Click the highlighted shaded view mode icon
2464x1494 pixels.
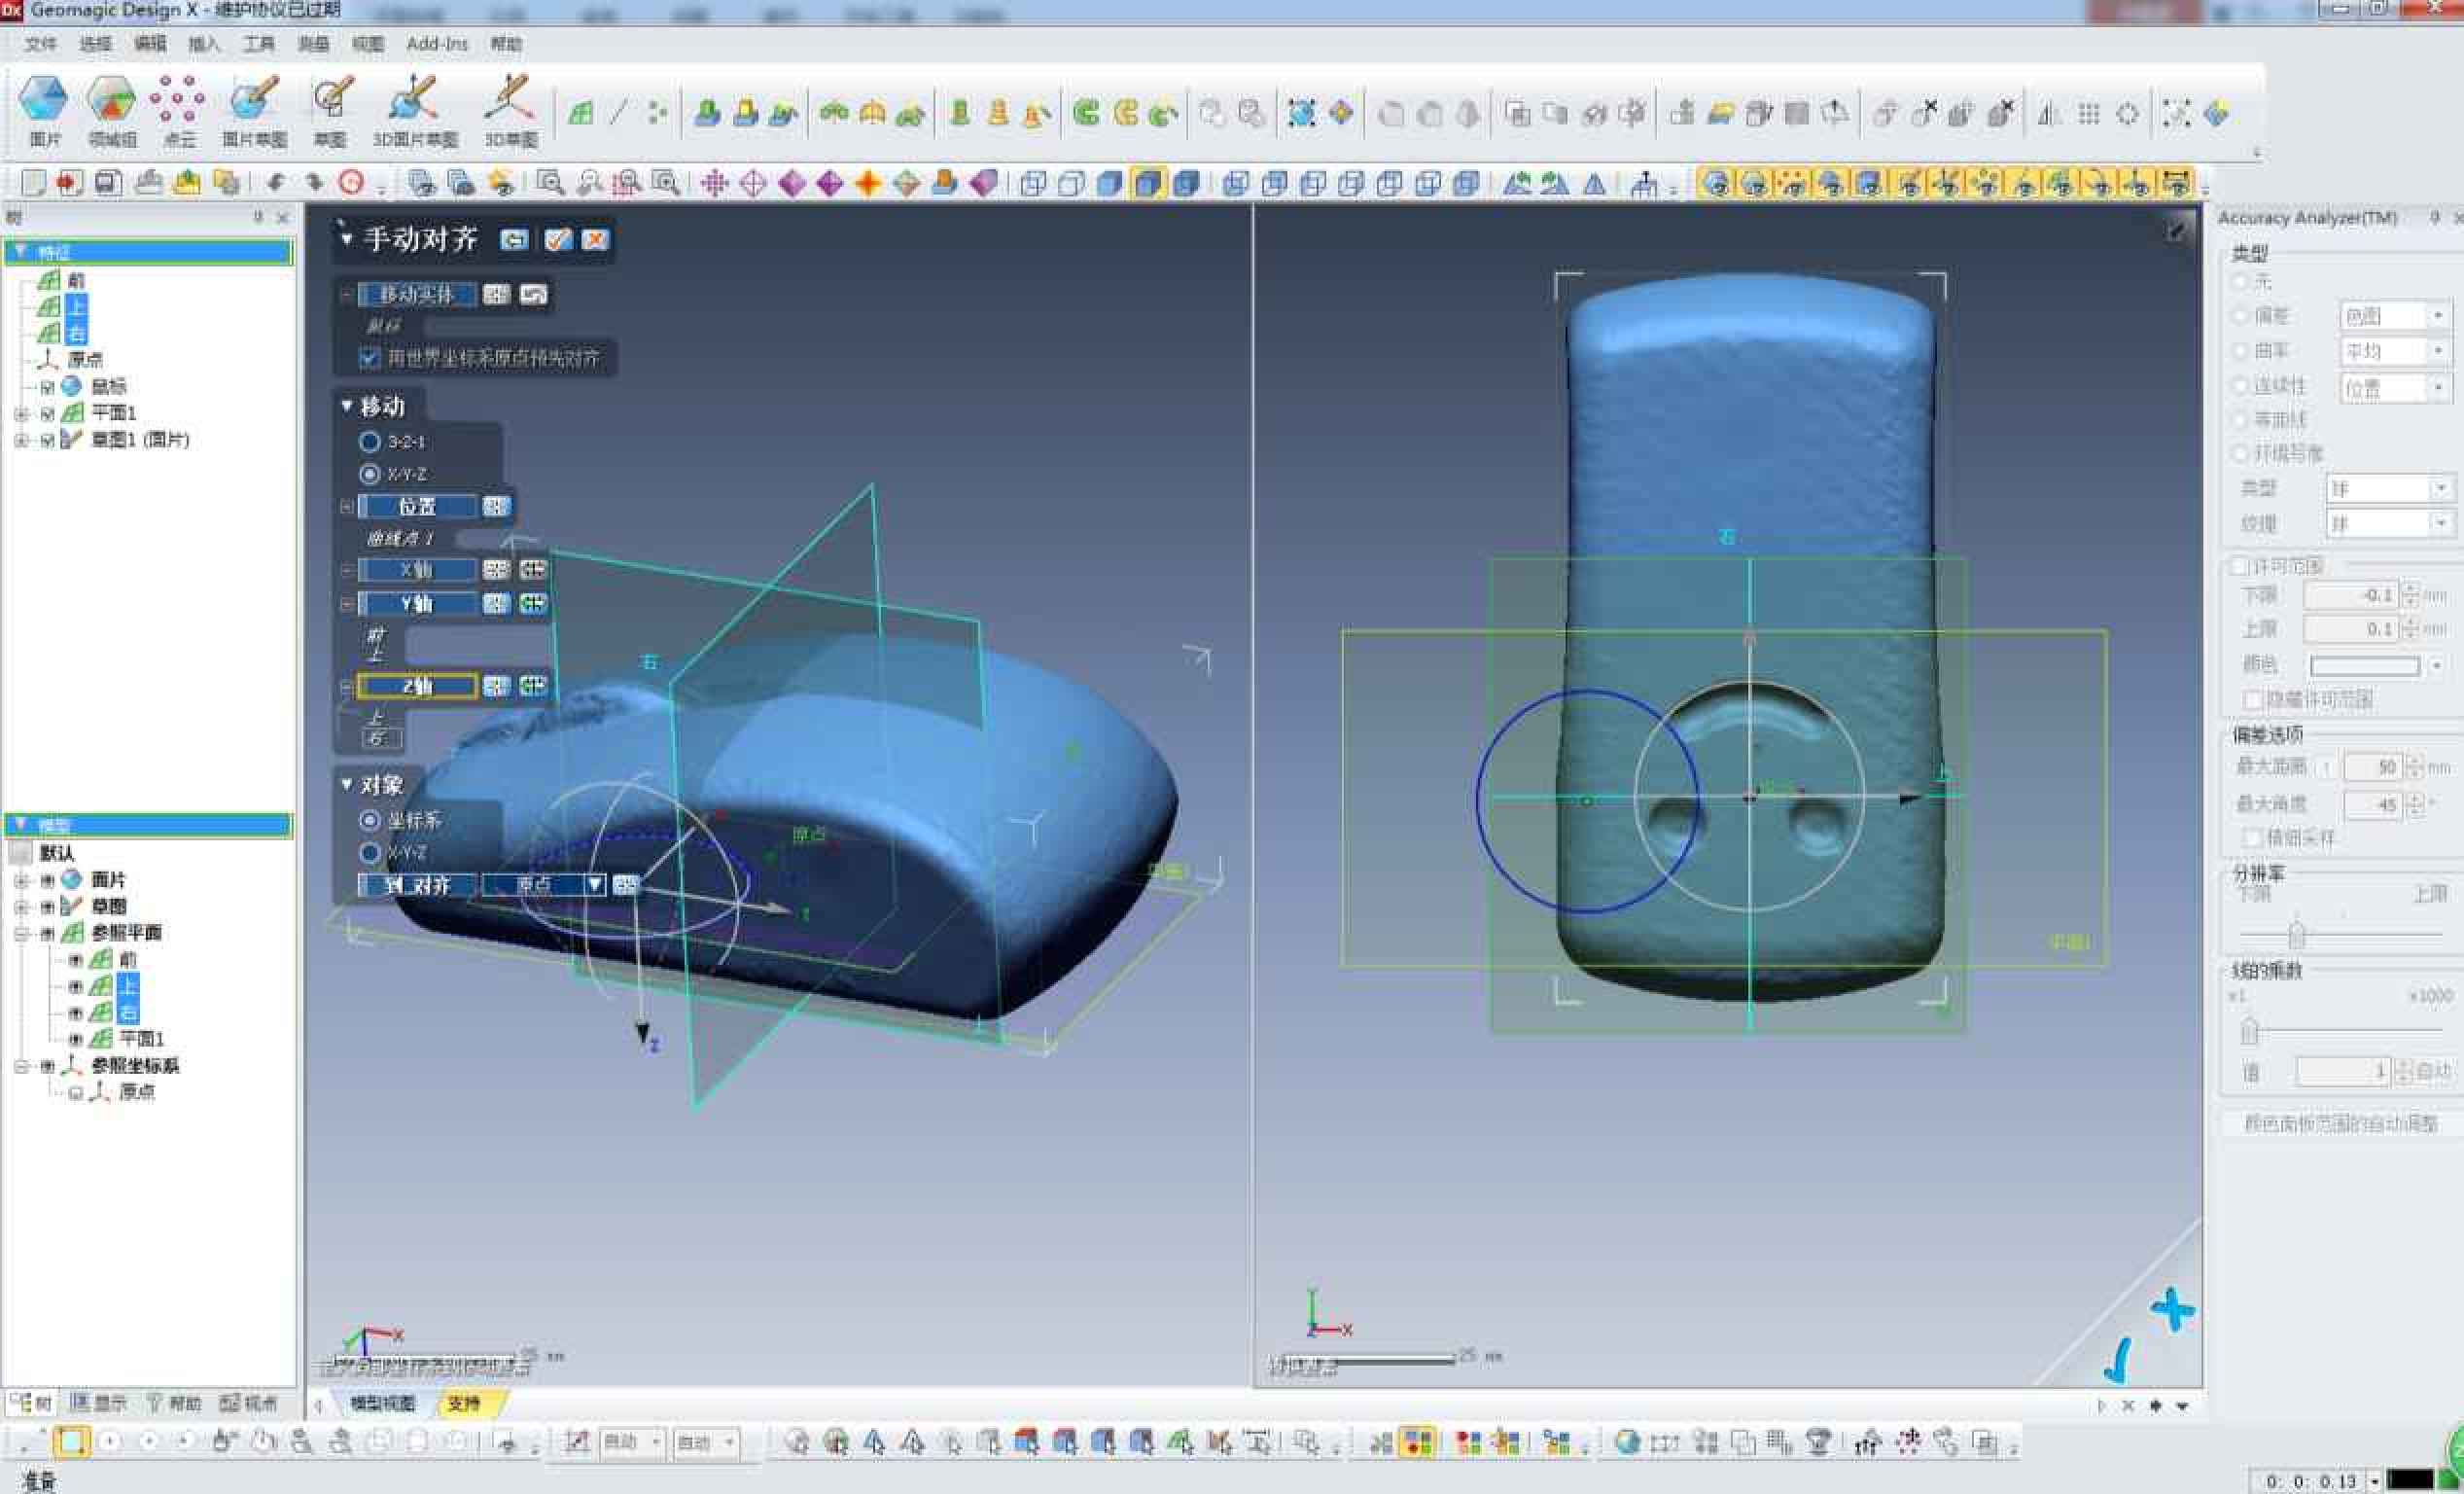click(x=1148, y=183)
